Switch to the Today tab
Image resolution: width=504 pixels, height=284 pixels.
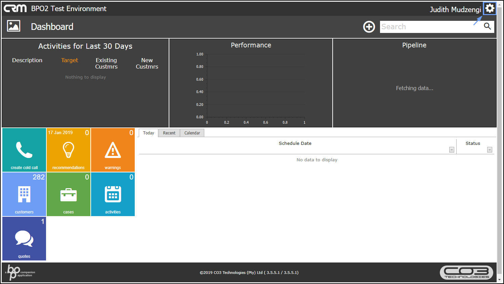point(149,133)
